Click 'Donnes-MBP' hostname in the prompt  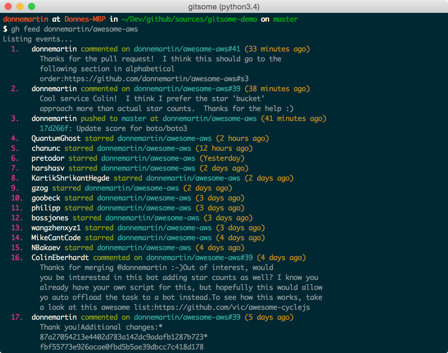pyautogui.click(x=85, y=19)
